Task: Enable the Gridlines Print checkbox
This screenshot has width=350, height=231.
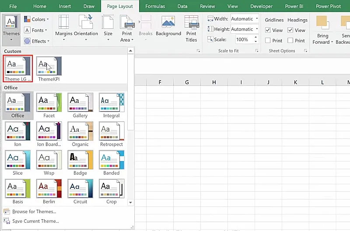Action: pyautogui.click(x=268, y=41)
